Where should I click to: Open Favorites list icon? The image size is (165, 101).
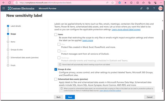tap(143, 3)
